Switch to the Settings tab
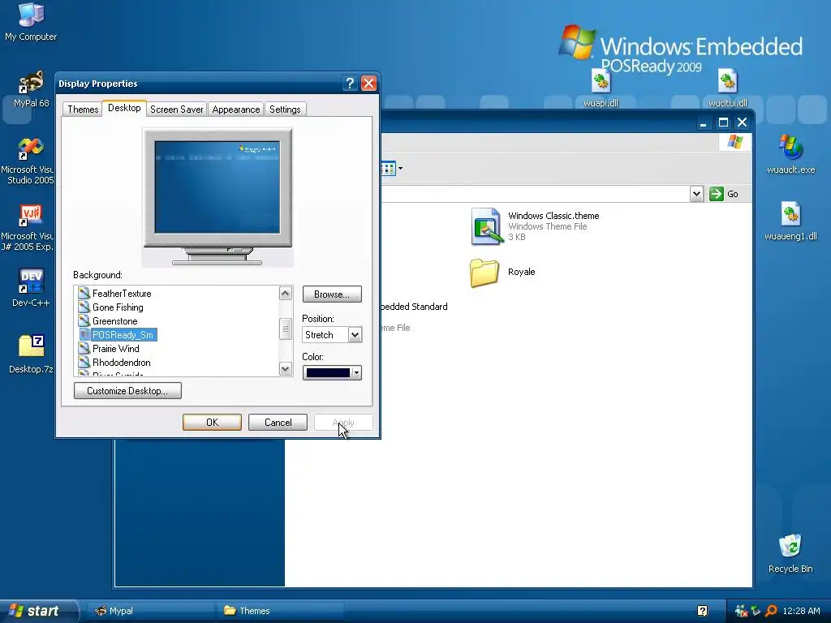831x623 pixels. [285, 110]
